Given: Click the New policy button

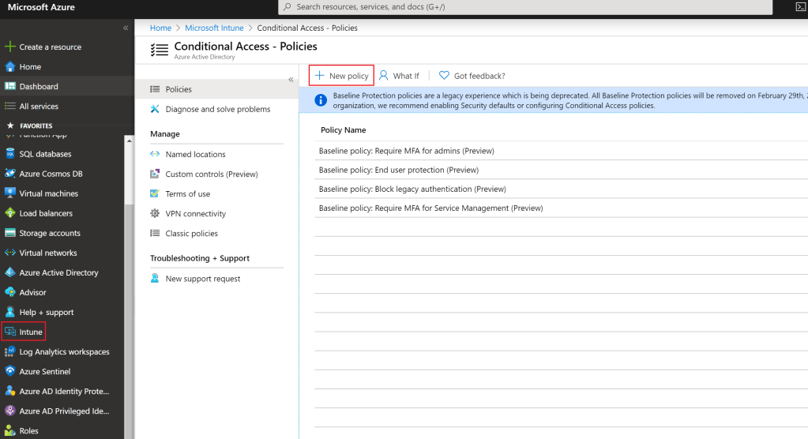Looking at the screenshot, I should click(x=341, y=76).
